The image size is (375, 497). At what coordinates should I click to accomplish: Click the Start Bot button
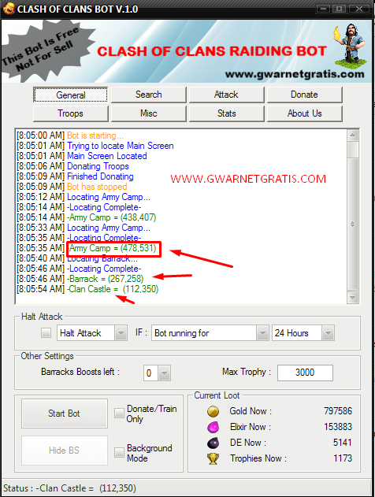[x=65, y=414]
